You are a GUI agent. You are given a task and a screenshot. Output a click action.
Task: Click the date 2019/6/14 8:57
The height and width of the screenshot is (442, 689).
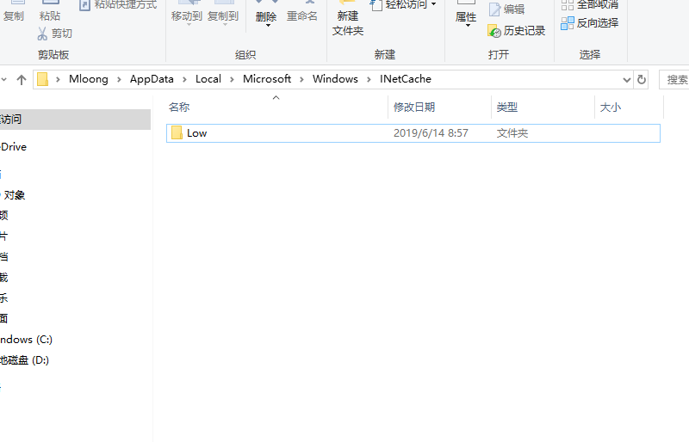pyautogui.click(x=431, y=133)
